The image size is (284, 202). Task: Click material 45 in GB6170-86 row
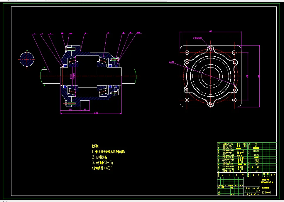click(256, 144)
